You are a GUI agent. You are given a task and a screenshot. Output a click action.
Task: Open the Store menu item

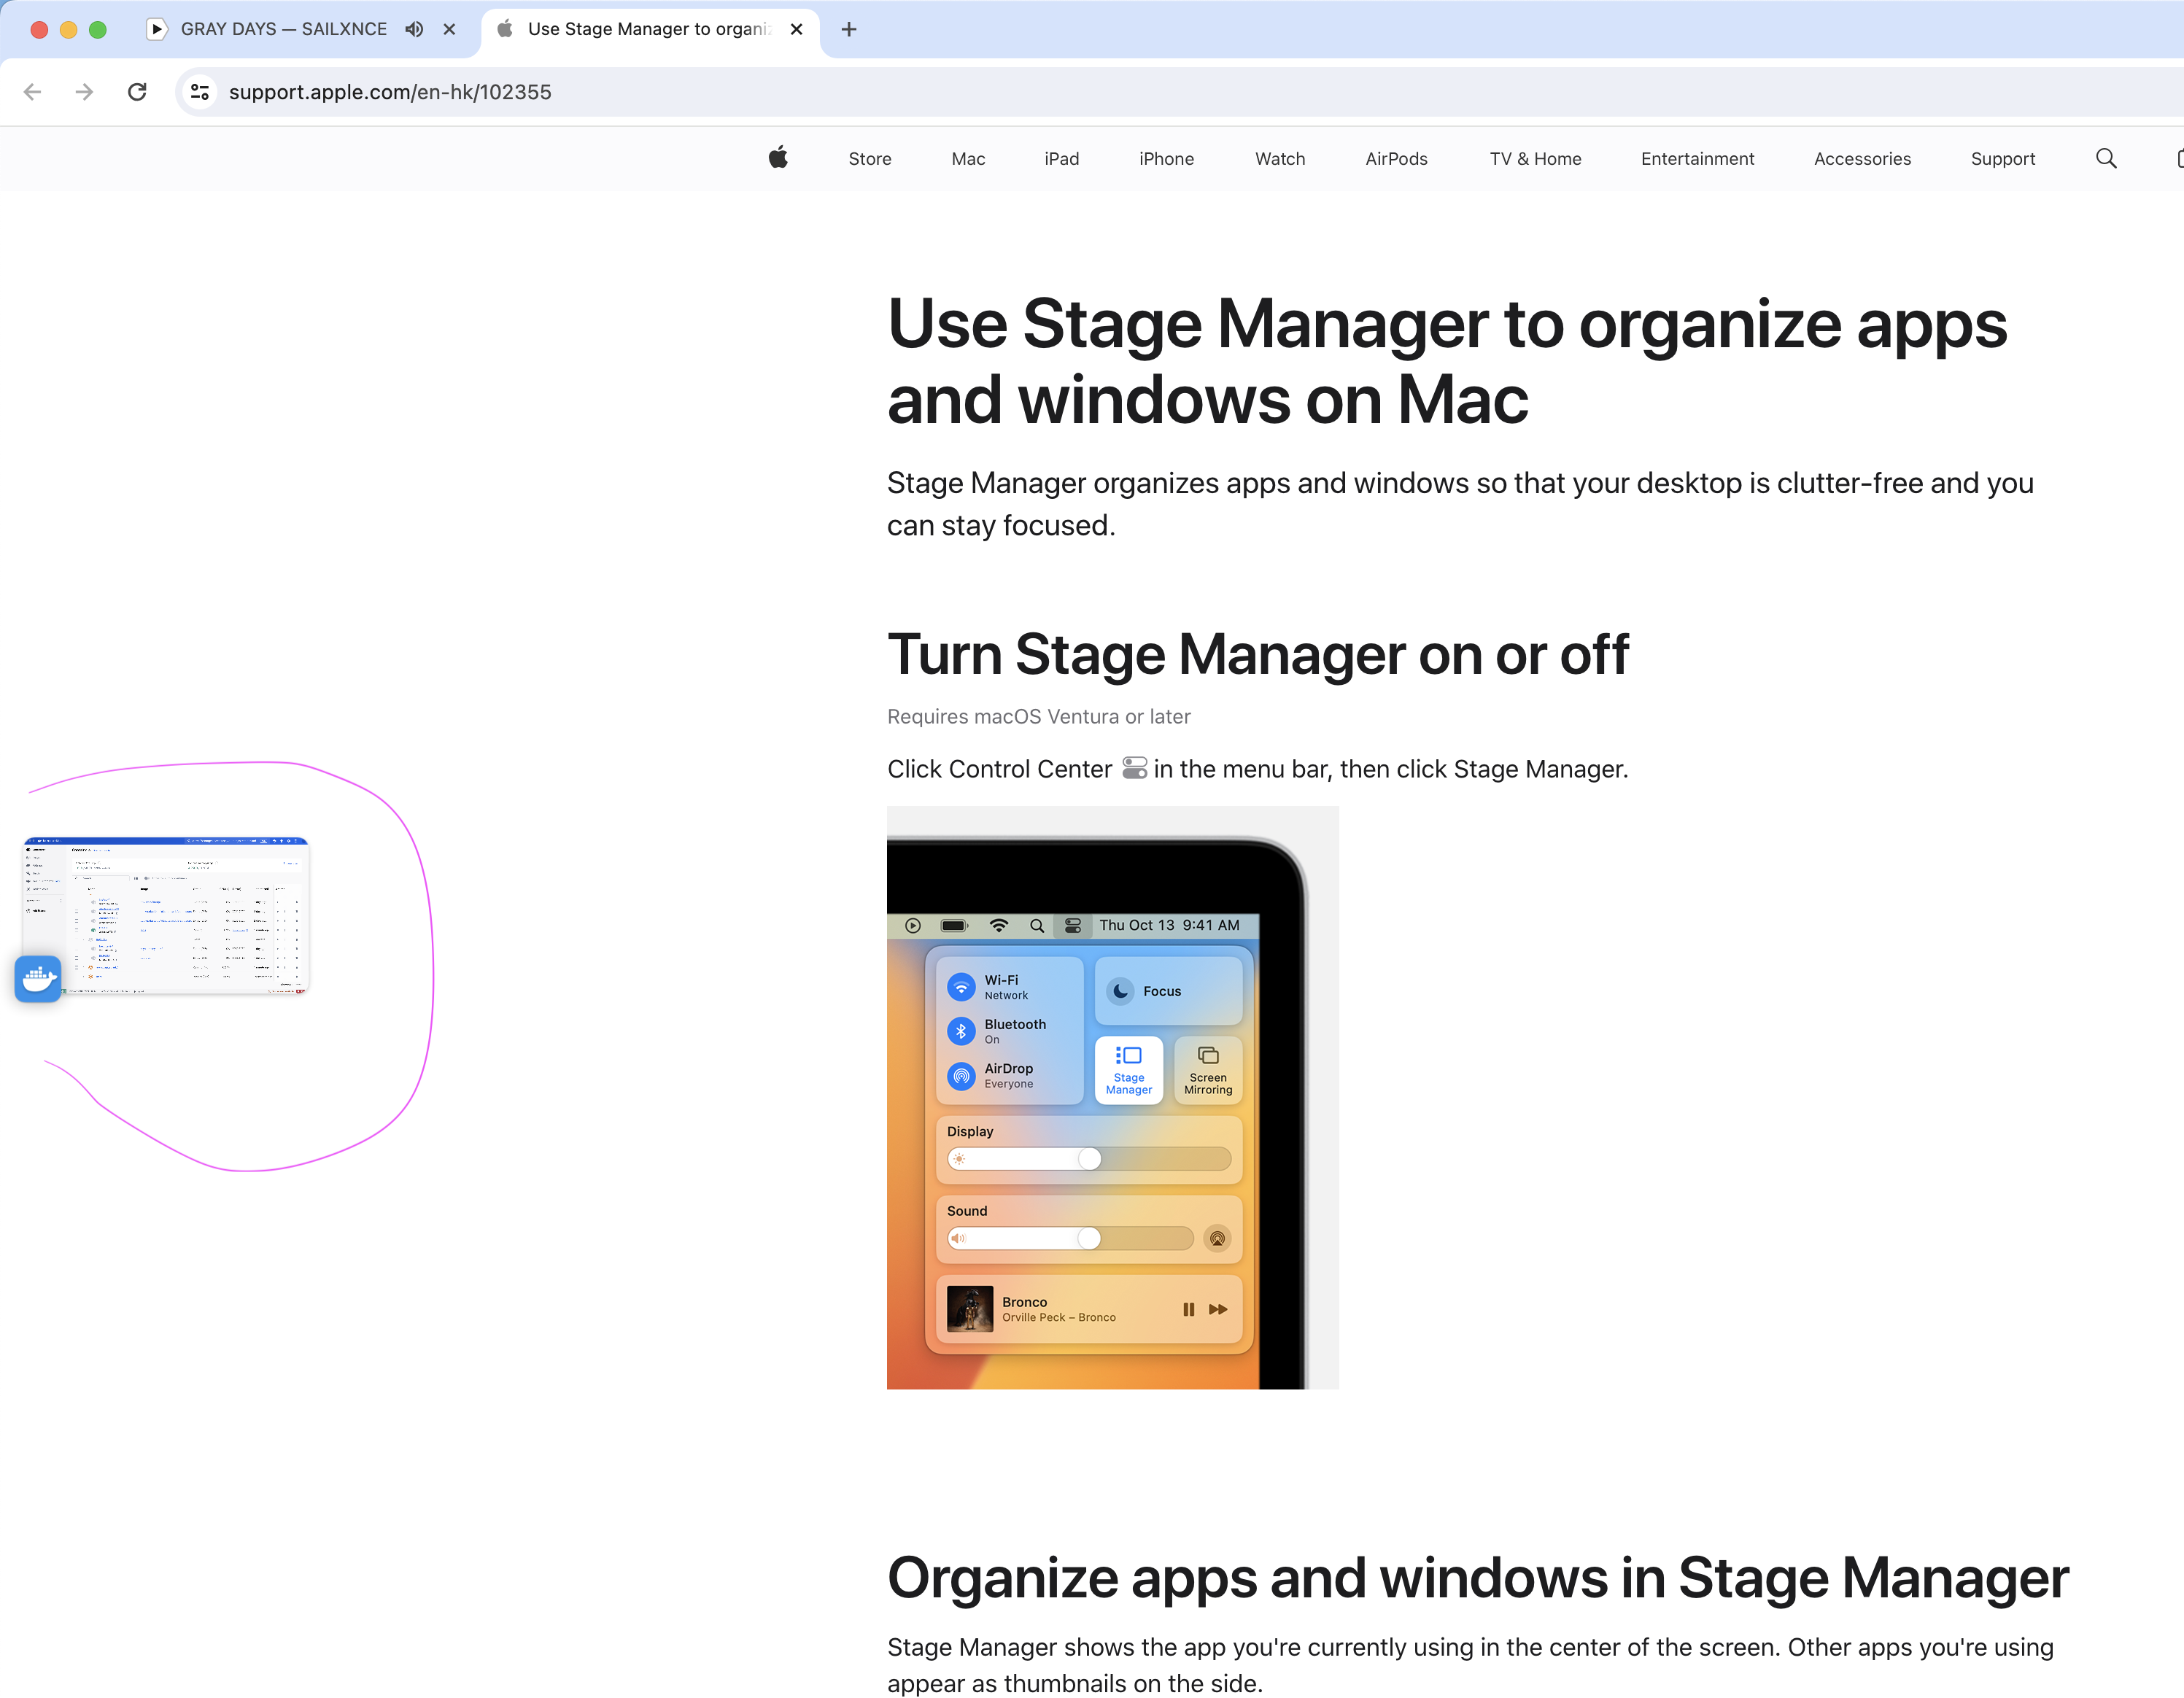[870, 158]
